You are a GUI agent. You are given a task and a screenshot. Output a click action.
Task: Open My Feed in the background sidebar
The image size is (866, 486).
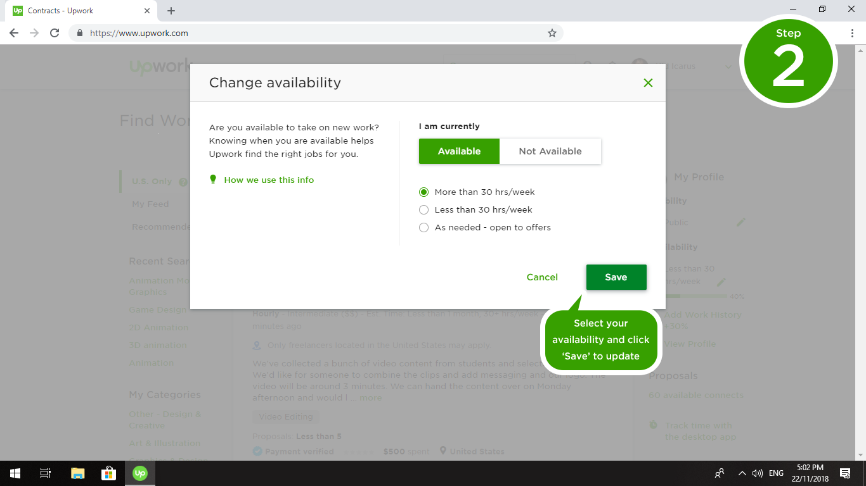pyautogui.click(x=150, y=204)
